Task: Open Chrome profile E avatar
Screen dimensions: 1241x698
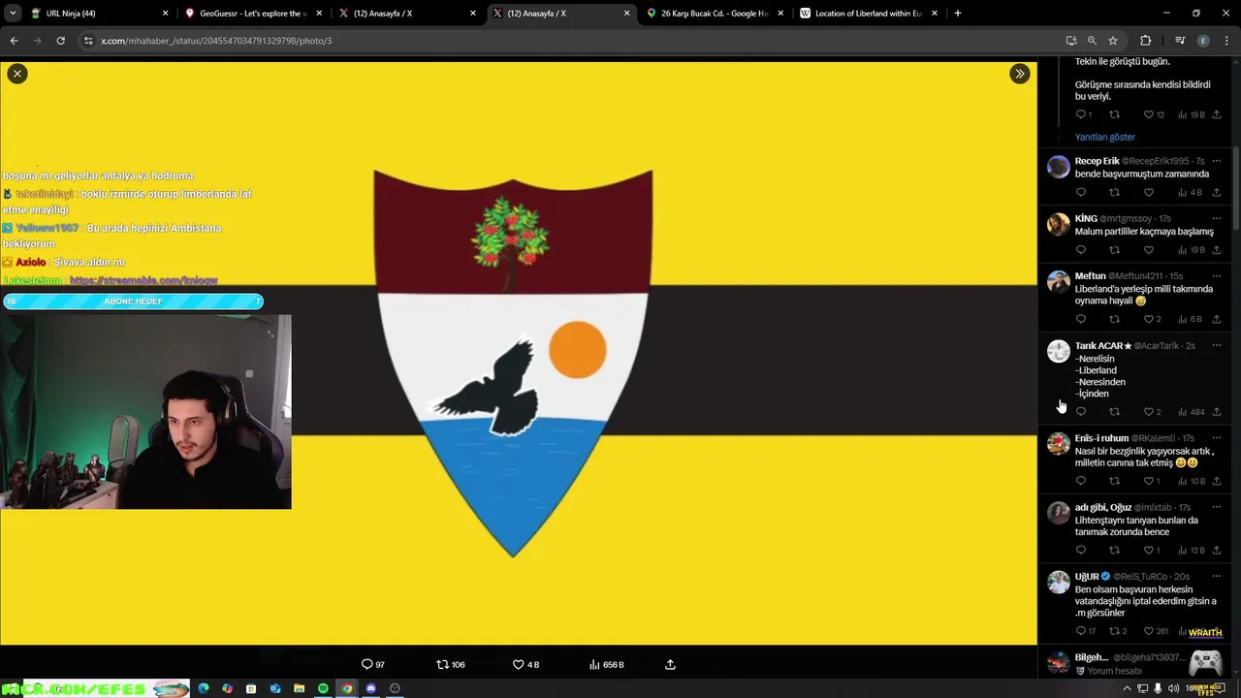Action: [1203, 41]
